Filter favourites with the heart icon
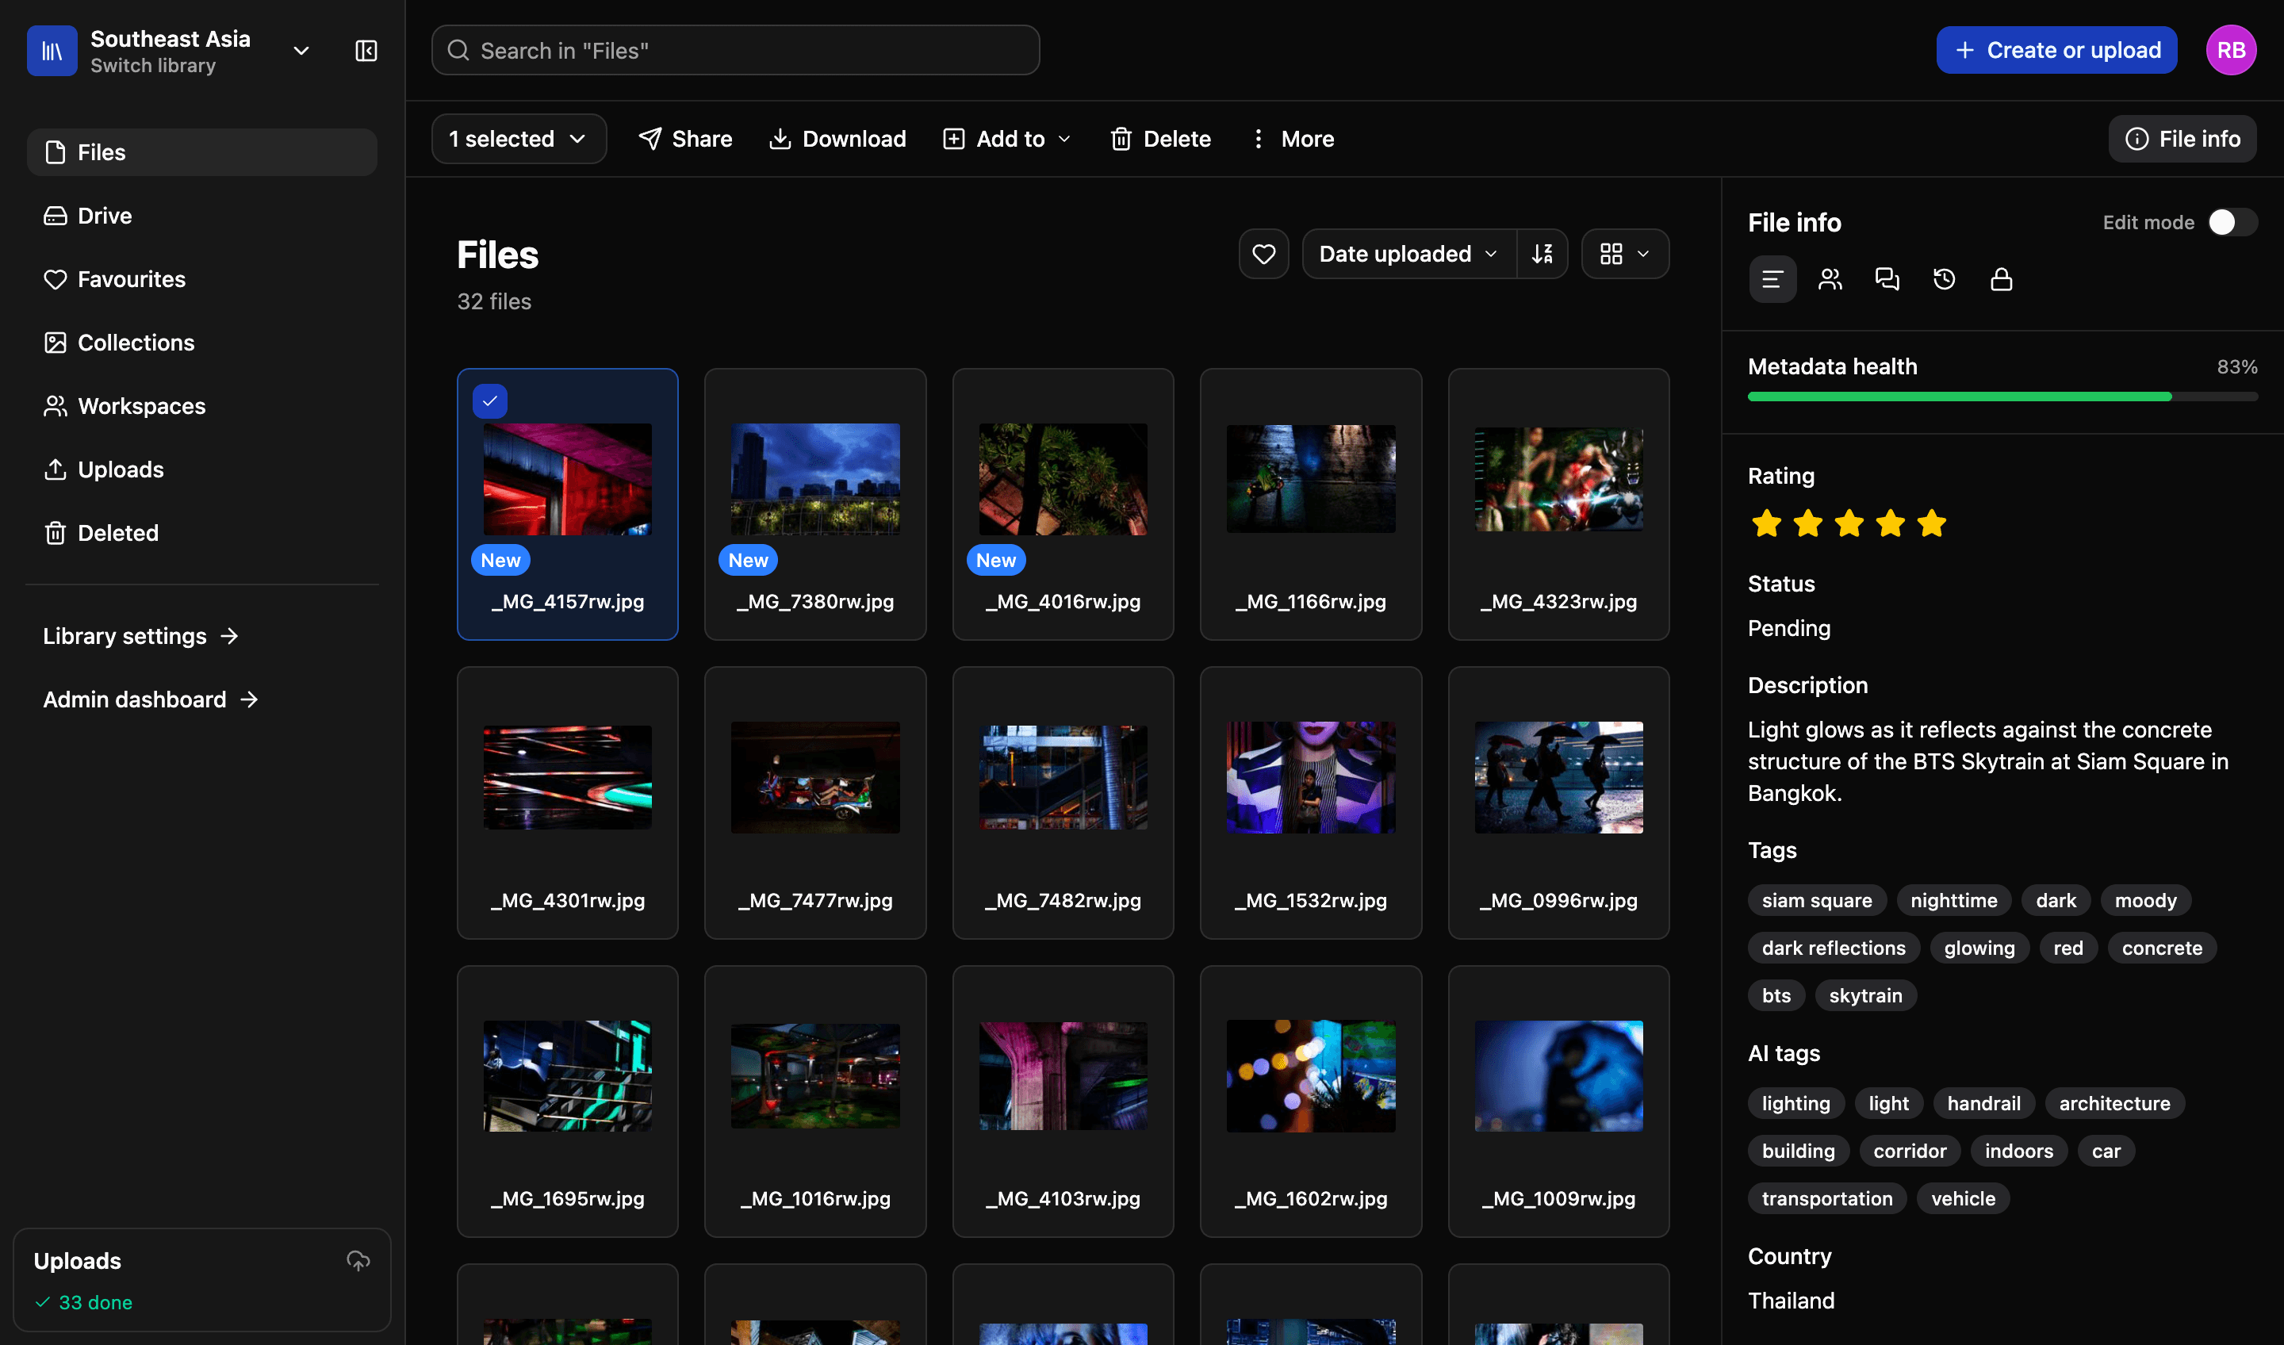Viewport: 2284px width, 1345px height. (x=1263, y=254)
